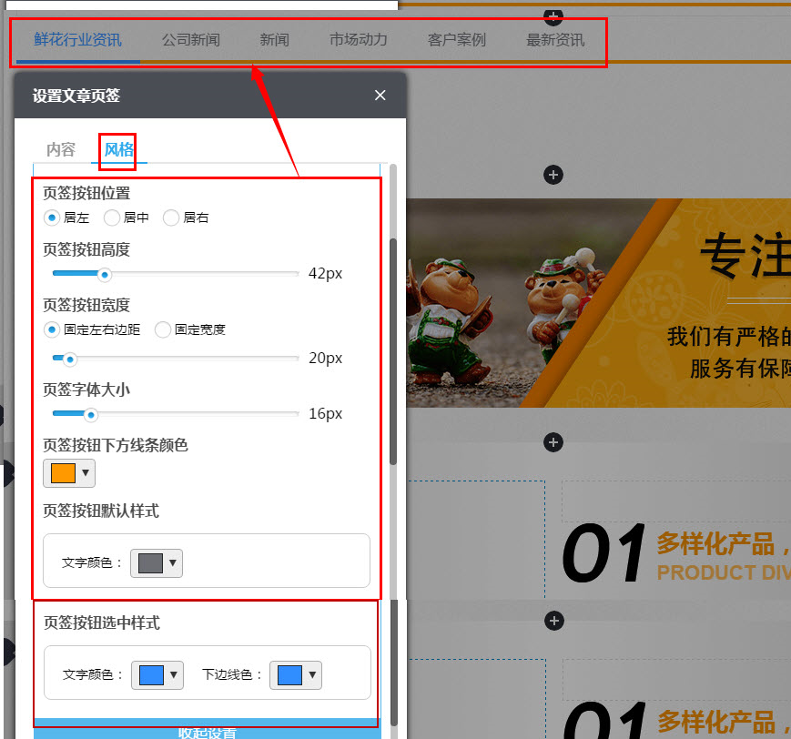791x739 pixels.
Task: Open the 页签按钮下方线条颜色 color dropdown
Action: [x=68, y=473]
